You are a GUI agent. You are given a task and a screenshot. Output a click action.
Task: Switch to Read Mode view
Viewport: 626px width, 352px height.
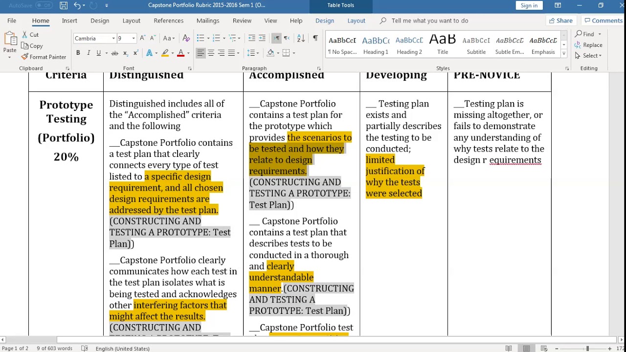click(509, 349)
